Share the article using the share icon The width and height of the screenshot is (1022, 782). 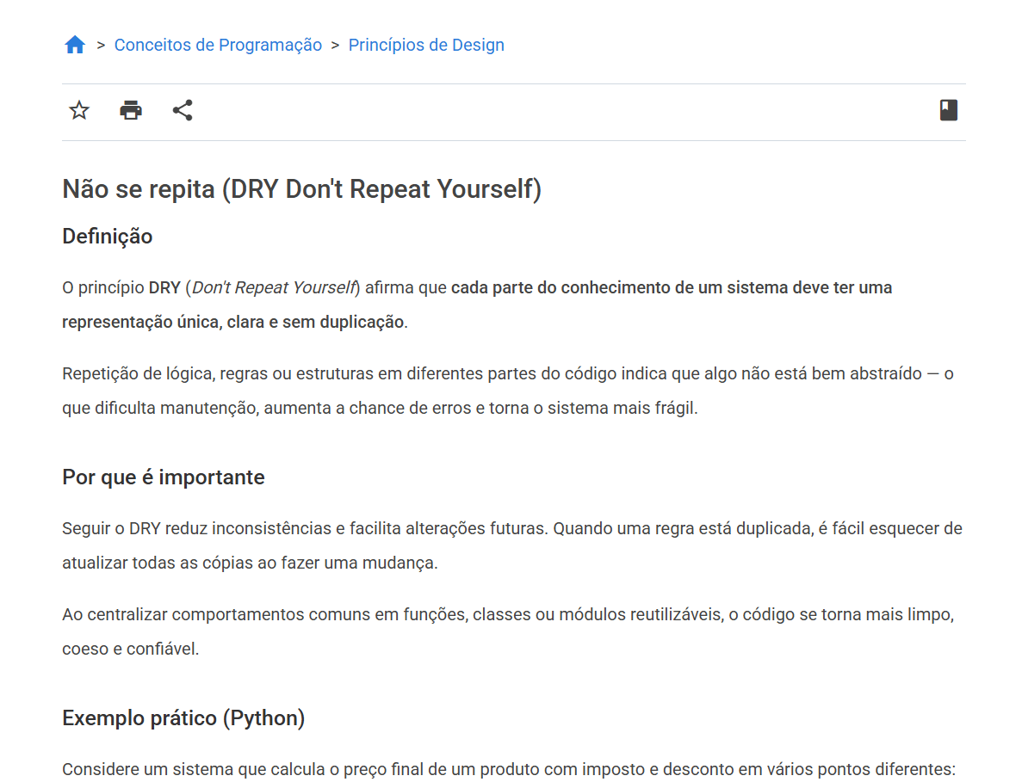click(182, 110)
